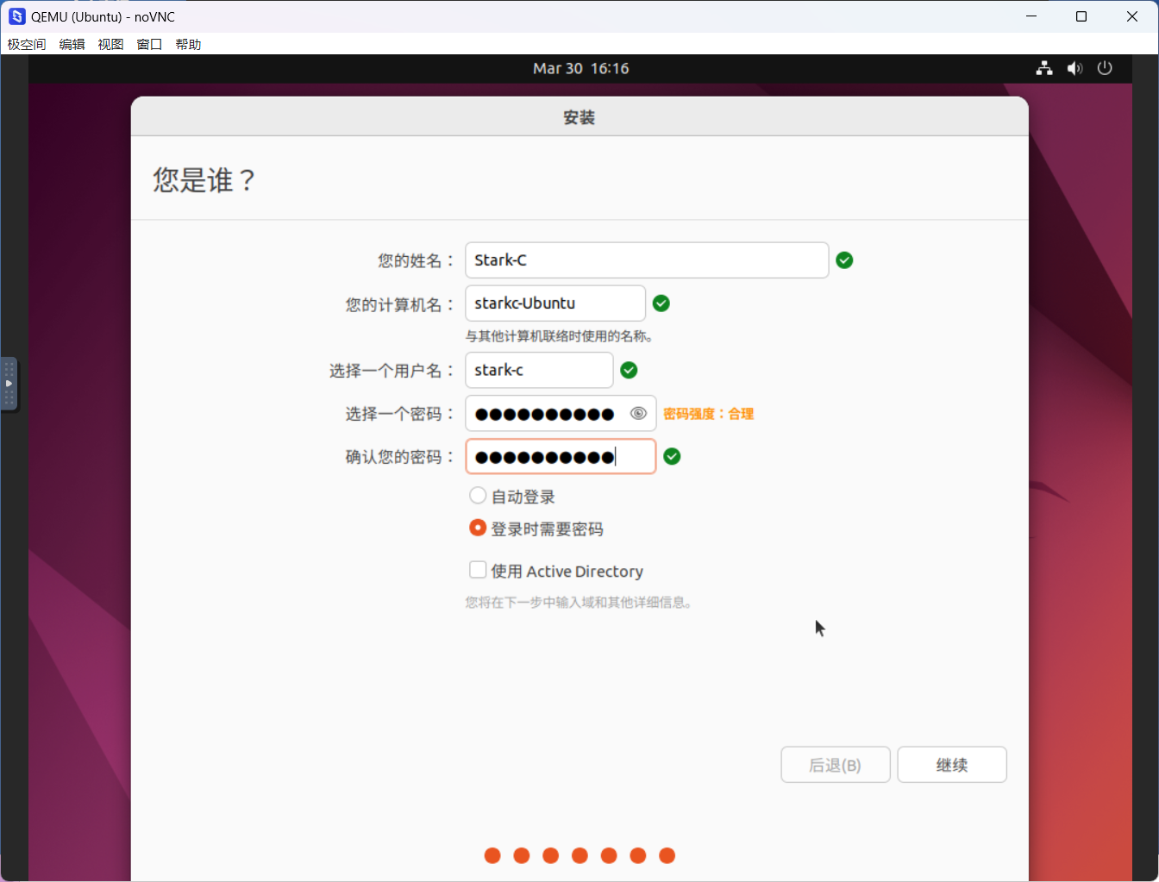Focus the 您的姓名 input field
Image resolution: width=1159 pixels, height=882 pixels.
click(647, 260)
